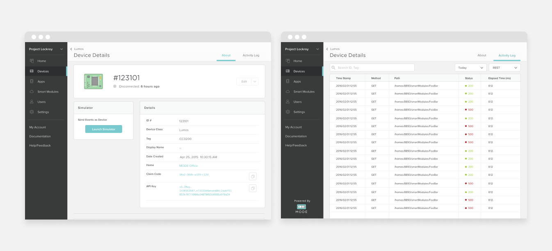Viewport: 552px width, 251px height.
Task: Click Path column header
Action: coord(397,78)
